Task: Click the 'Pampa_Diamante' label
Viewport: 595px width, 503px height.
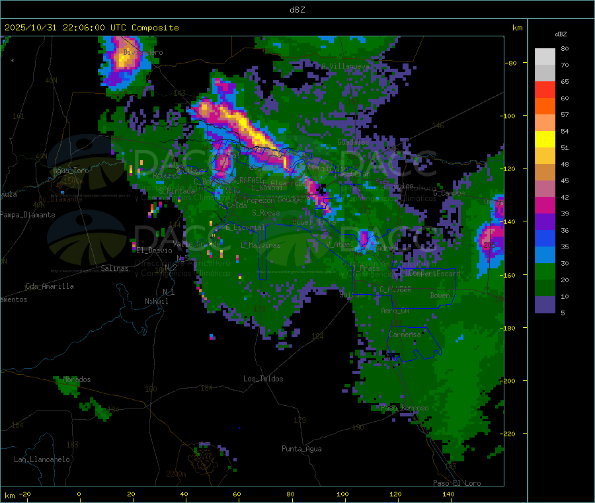Action: (x=28, y=215)
